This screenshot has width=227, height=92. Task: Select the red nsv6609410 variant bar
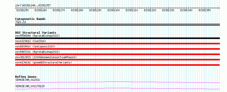(x=117, y=49)
